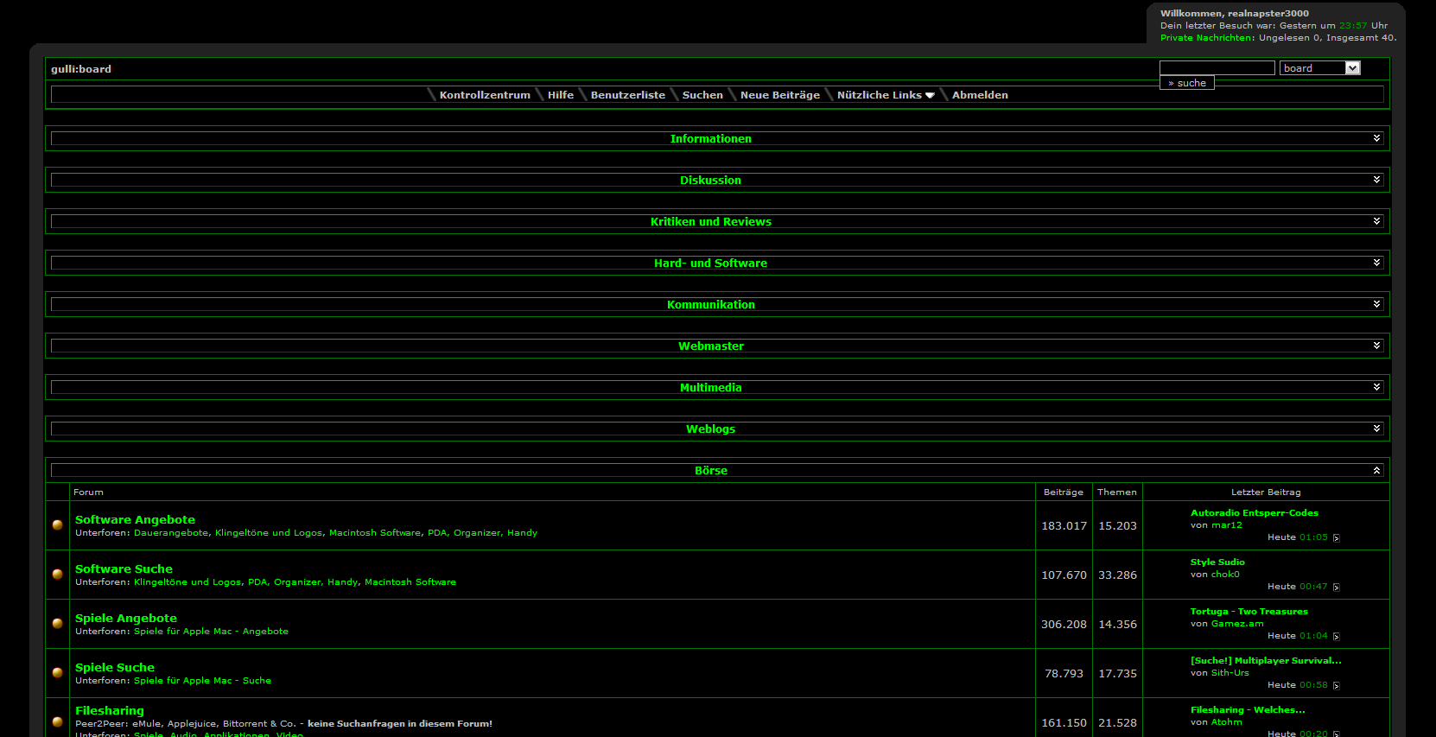Open the Hilfe menu item

(561, 95)
